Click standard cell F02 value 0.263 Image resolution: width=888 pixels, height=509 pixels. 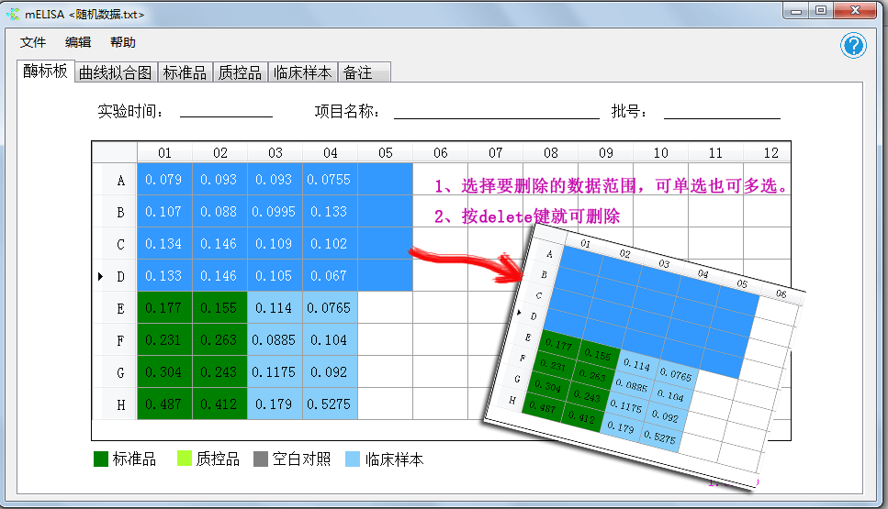point(219,340)
